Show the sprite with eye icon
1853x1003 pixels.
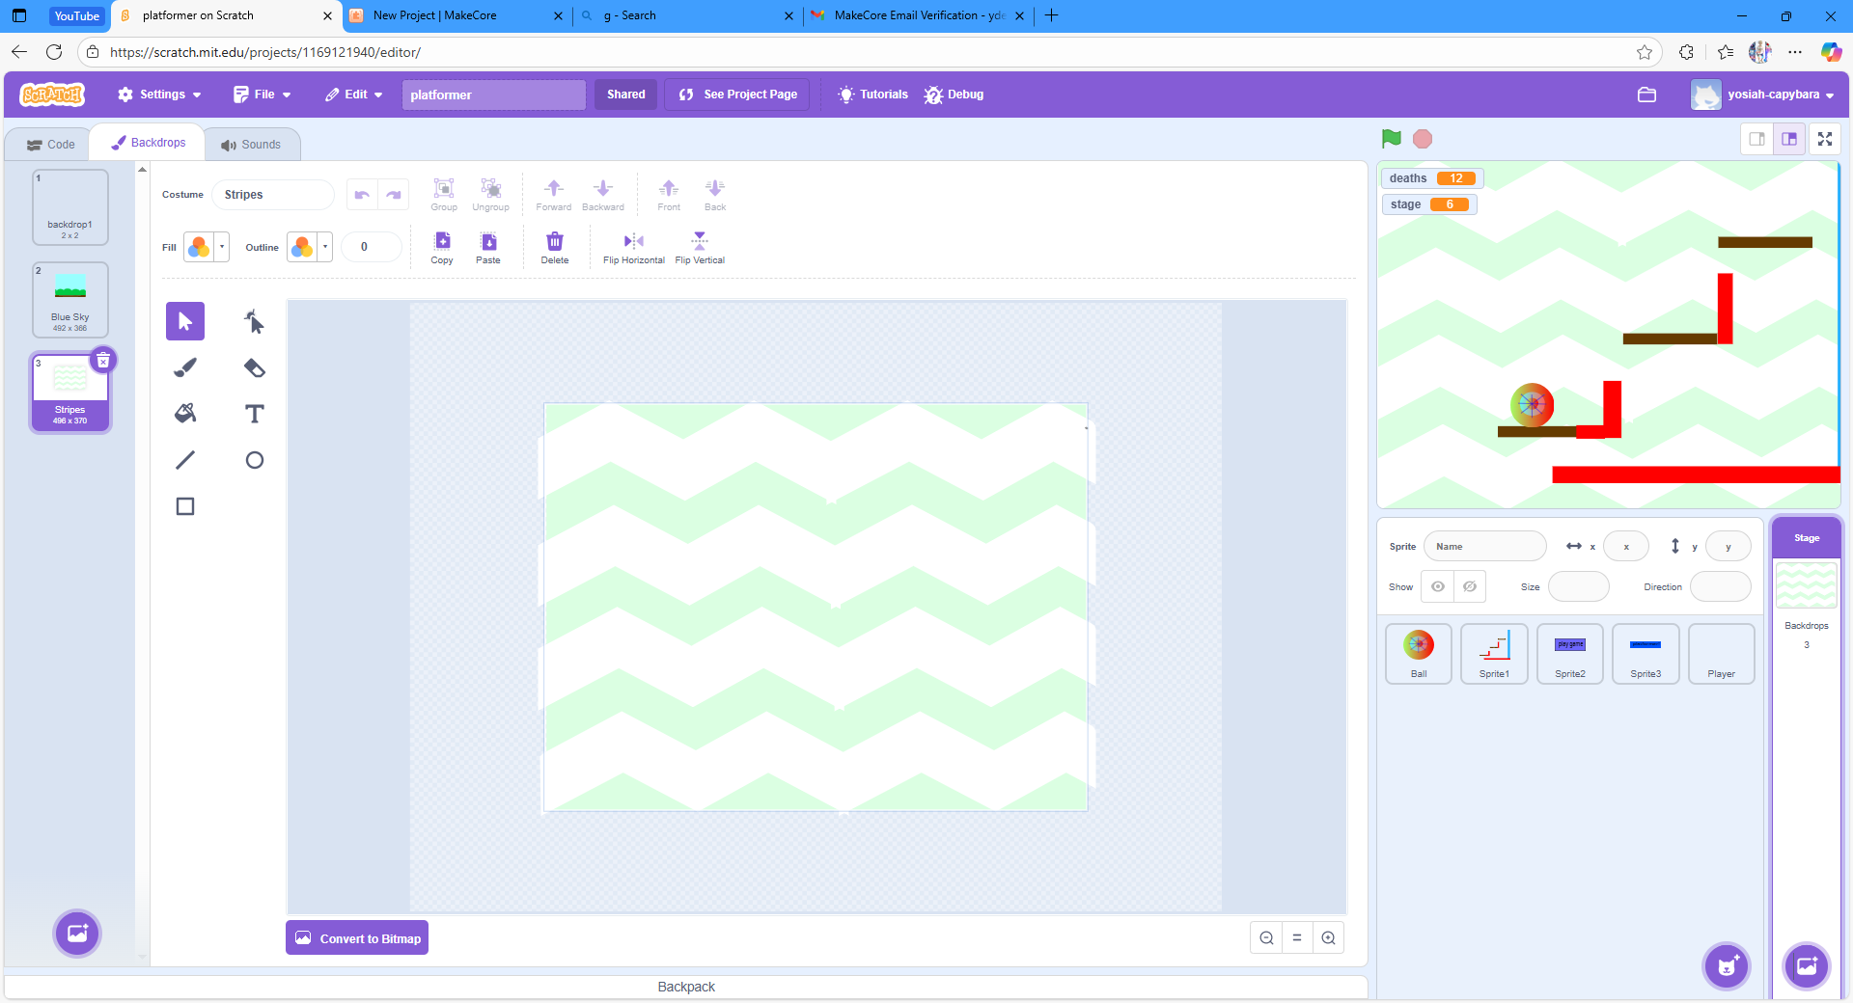click(x=1437, y=586)
